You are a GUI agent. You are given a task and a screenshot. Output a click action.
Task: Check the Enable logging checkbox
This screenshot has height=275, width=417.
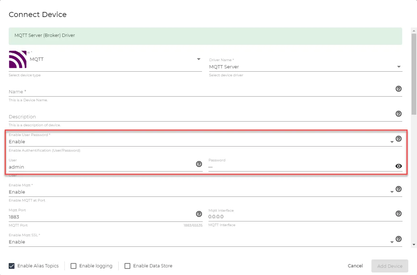73,266
